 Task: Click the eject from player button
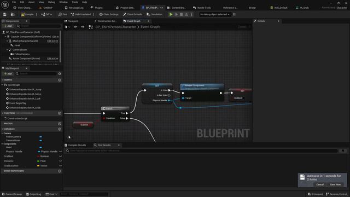[186, 14]
